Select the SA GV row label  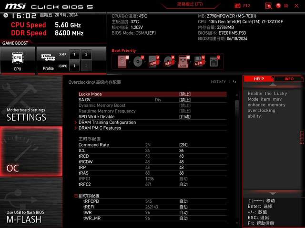click(84, 100)
